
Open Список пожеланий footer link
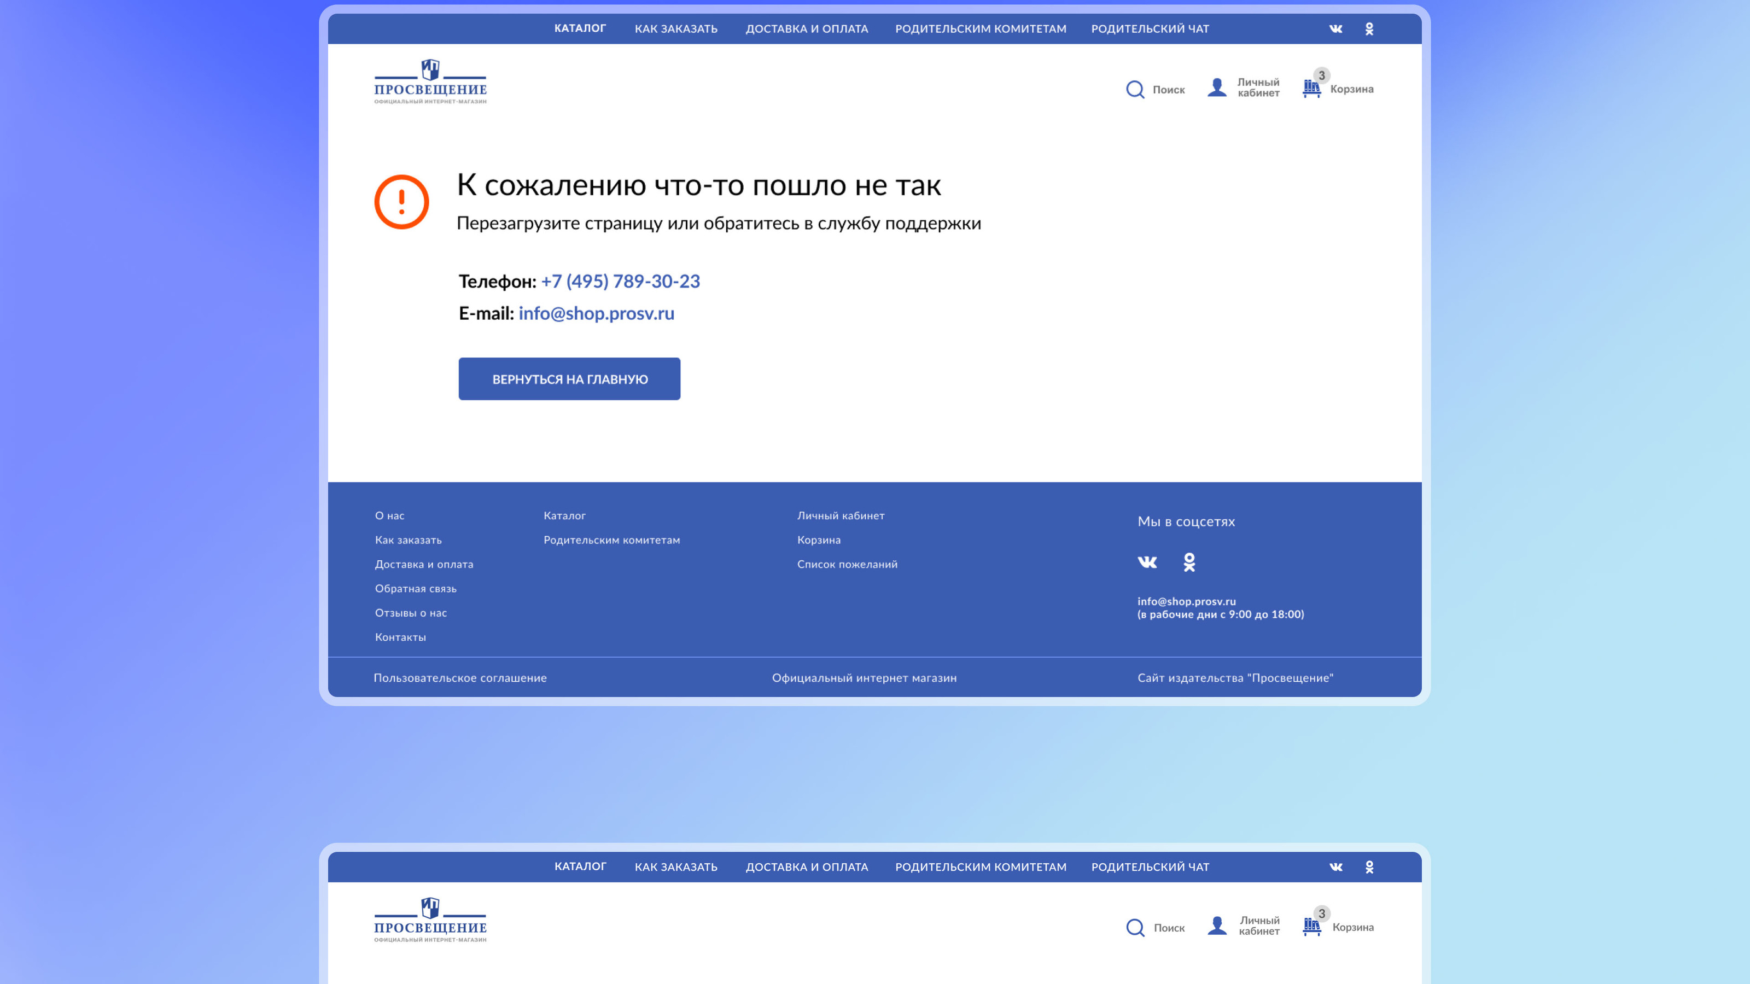[x=847, y=564]
